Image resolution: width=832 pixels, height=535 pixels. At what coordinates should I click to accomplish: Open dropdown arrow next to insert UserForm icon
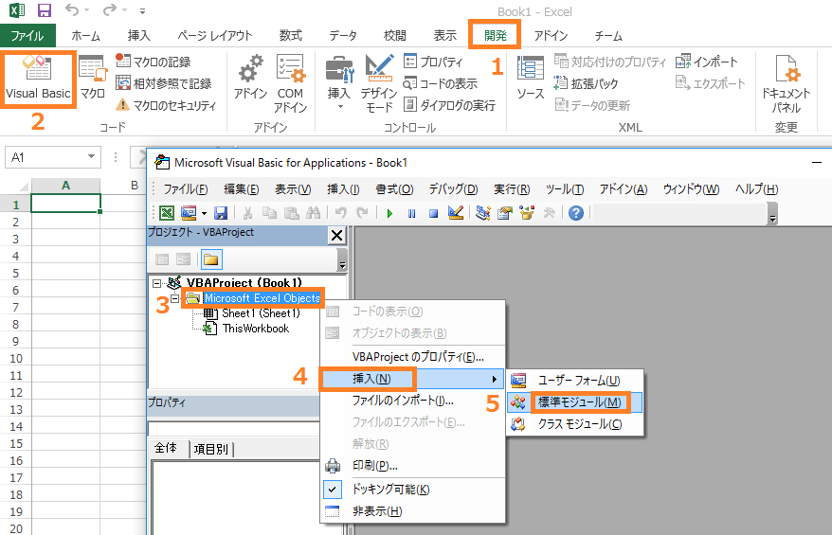point(205,214)
